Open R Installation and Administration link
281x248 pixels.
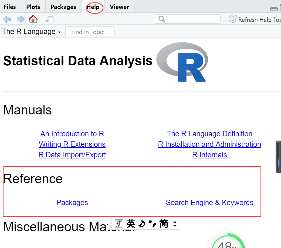[x=209, y=144]
